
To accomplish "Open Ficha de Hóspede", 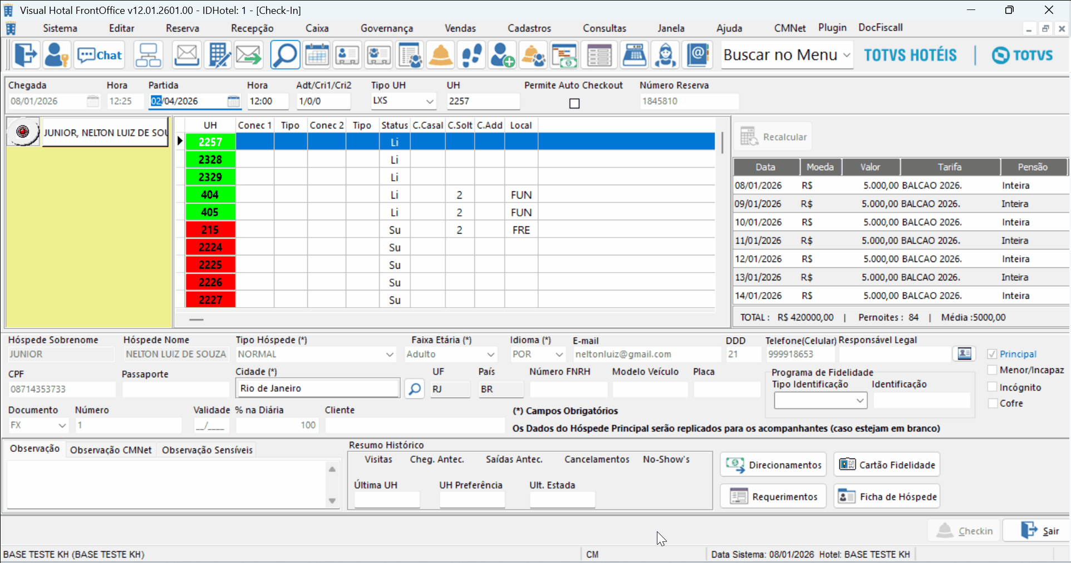I will (x=887, y=496).
